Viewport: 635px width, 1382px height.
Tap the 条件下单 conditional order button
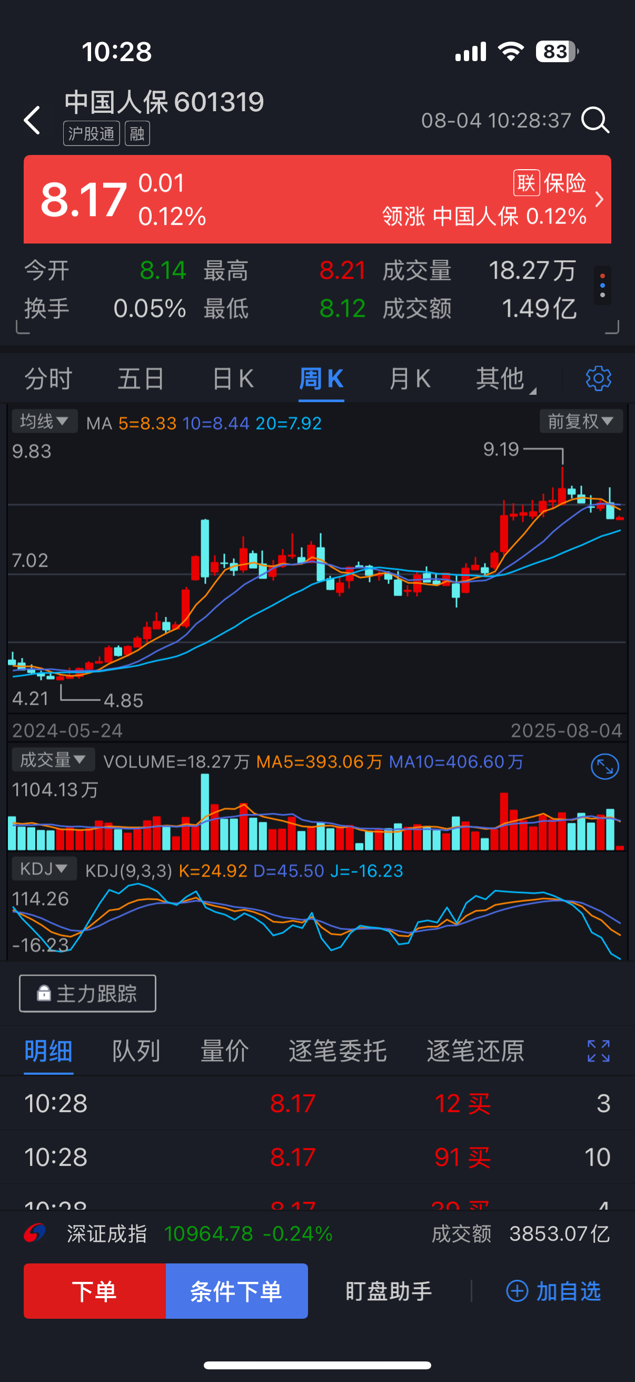pyautogui.click(x=237, y=1291)
